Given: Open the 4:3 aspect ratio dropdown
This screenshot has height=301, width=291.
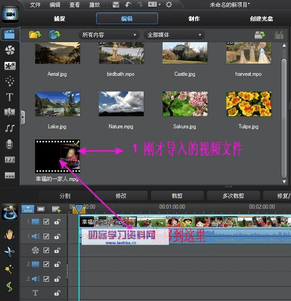Looking at the screenshot, I should [154, 4].
